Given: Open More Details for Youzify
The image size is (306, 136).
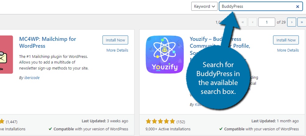Looking at the screenshot, I should (x=288, y=50).
